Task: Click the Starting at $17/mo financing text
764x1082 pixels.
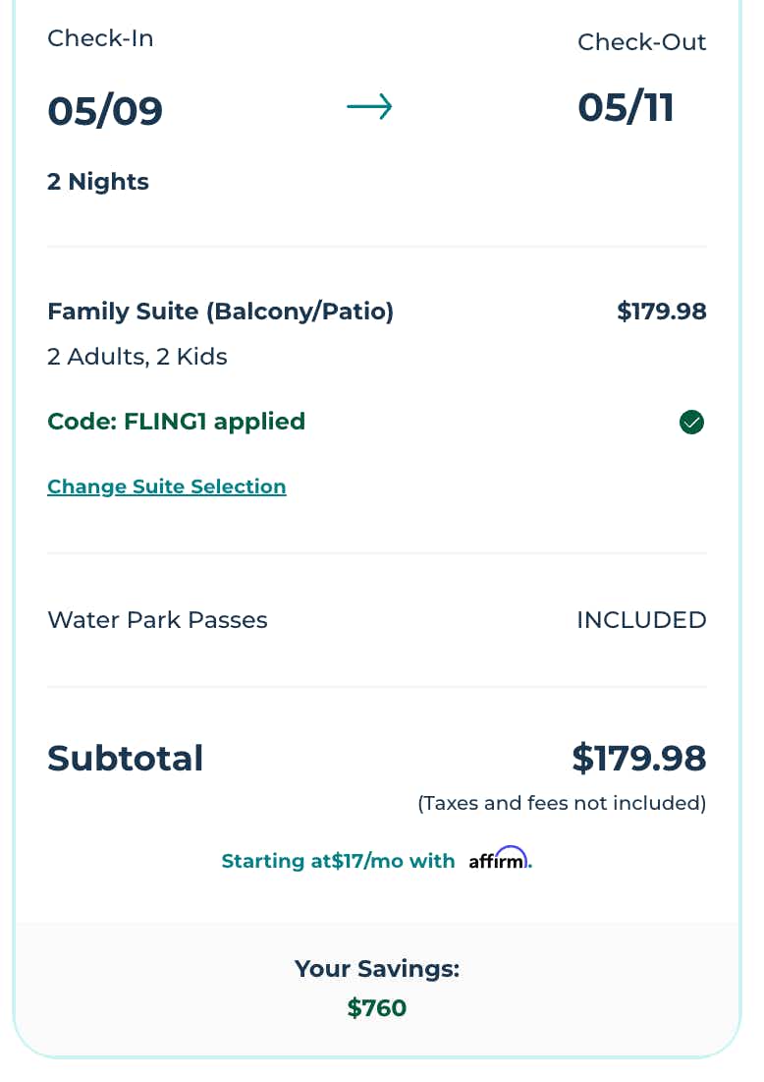Action: tap(338, 861)
